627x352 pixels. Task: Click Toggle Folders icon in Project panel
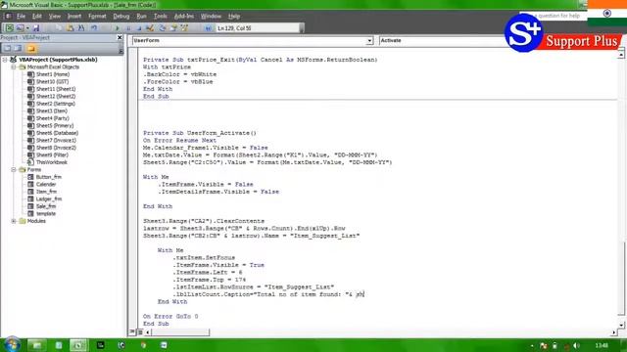[31, 48]
